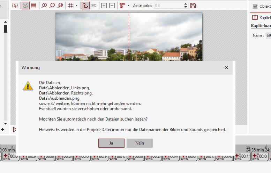The image size is (271, 173).
Task: Toggle the motion path curve icon
Action: click(x=85, y=6)
